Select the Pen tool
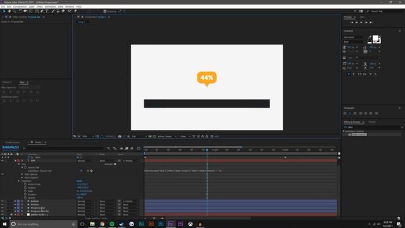 coord(42,11)
